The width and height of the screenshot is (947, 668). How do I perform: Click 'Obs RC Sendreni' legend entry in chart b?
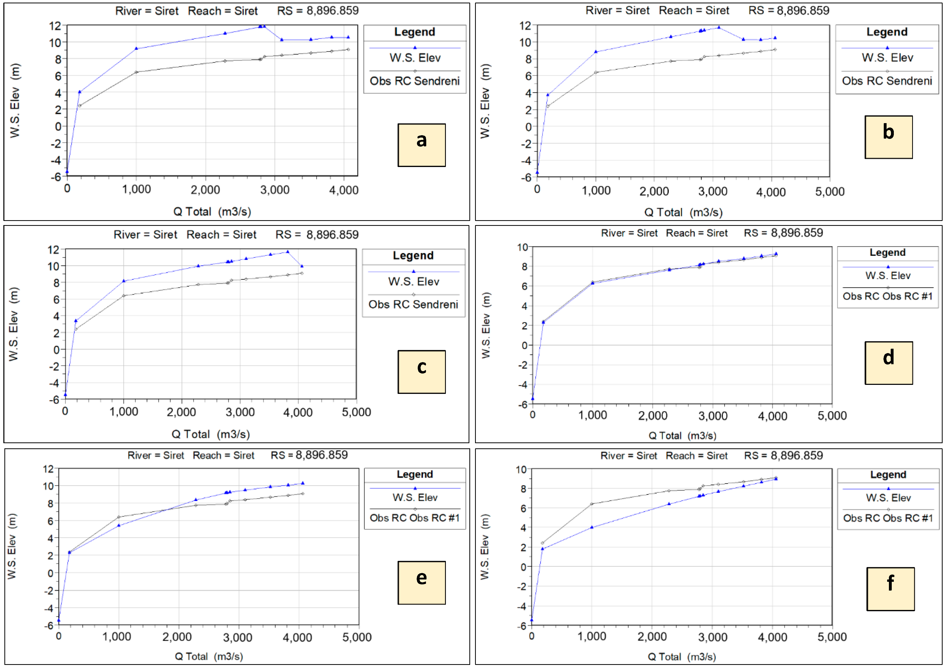pyautogui.click(x=887, y=81)
